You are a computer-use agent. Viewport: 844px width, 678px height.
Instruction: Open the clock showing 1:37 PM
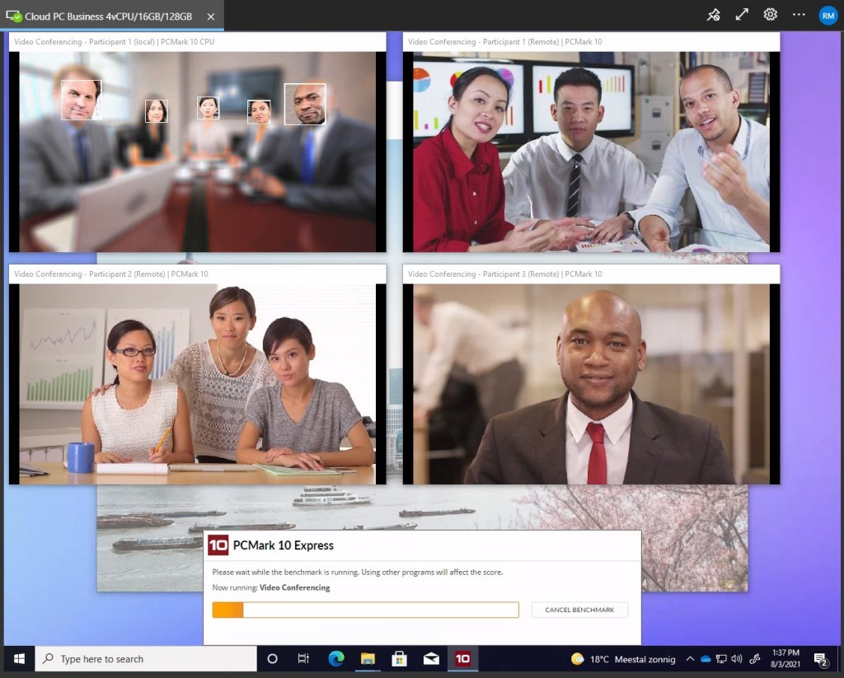[785, 658]
